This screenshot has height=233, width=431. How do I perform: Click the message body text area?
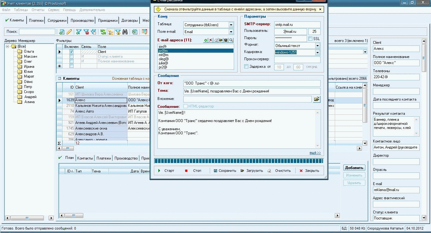click(x=239, y=129)
